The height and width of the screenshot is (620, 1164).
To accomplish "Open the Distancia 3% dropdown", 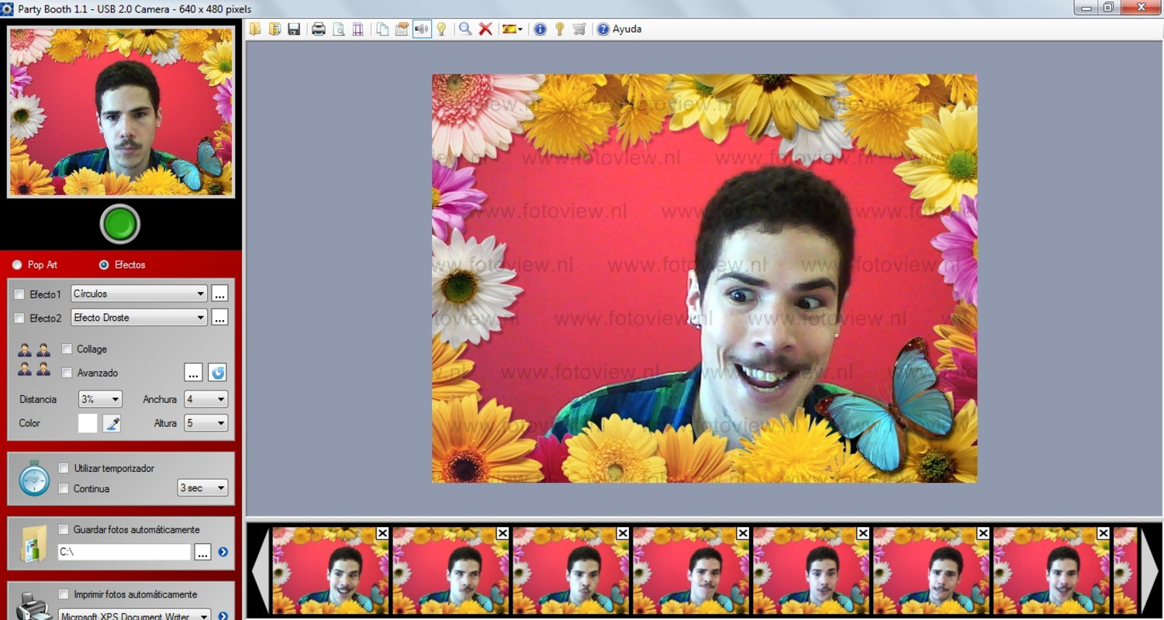I will 100,399.
